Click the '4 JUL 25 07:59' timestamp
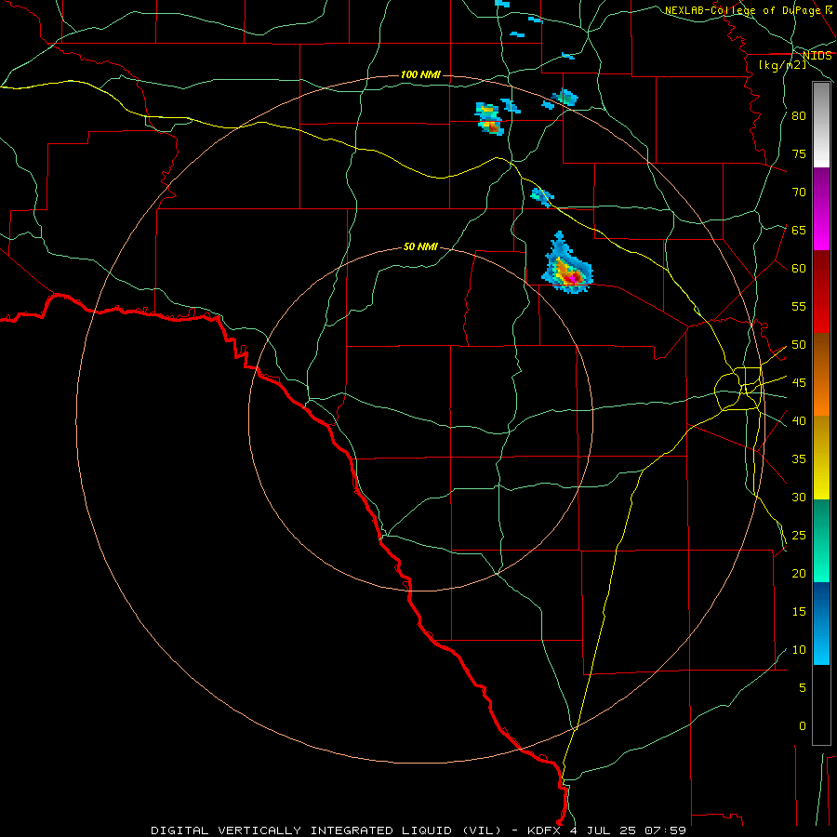 [x=627, y=830]
